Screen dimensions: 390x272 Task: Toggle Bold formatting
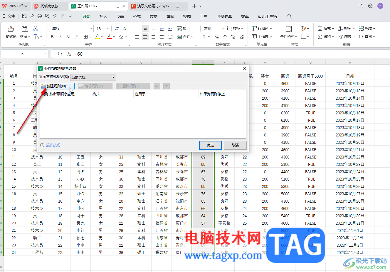click(x=52, y=37)
